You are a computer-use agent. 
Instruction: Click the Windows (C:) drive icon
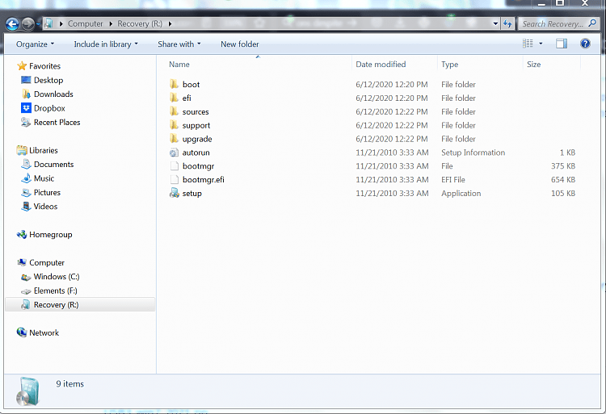pos(26,277)
